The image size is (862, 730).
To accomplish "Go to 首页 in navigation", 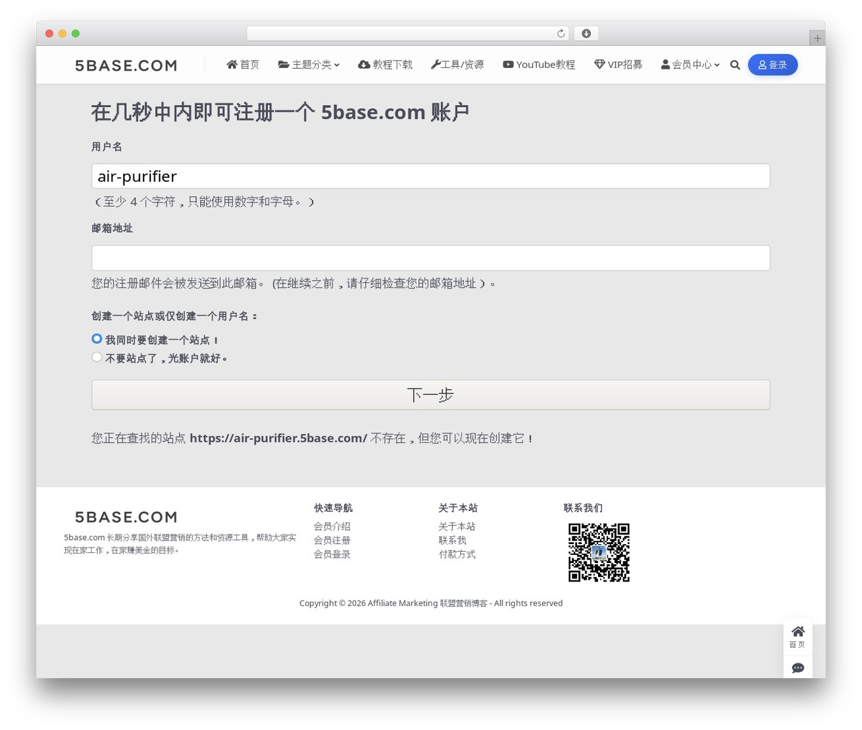I will pyautogui.click(x=242, y=65).
